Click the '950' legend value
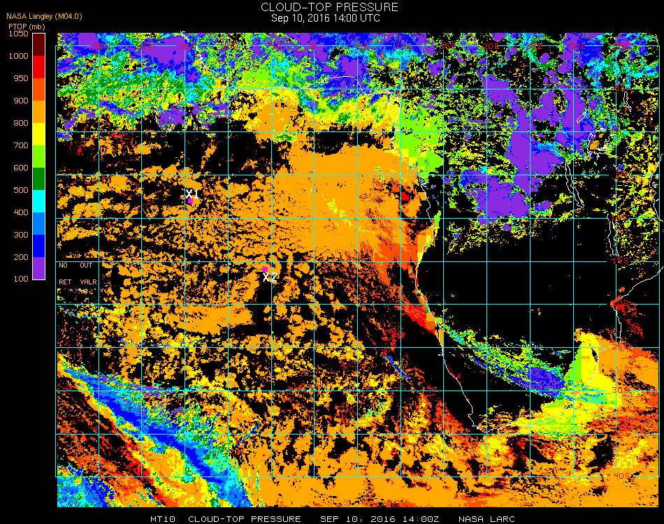Viewport: 664px width, 524px height. [21, 78]
